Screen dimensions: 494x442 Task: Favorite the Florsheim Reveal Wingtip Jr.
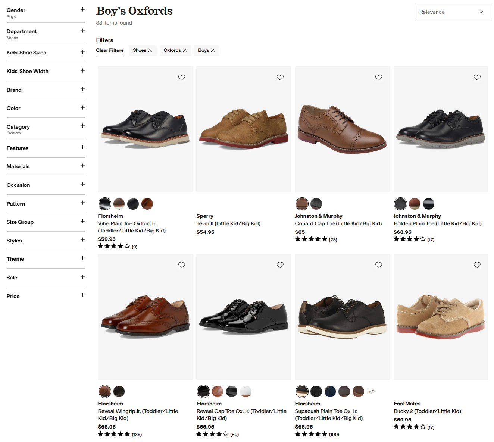182,265
